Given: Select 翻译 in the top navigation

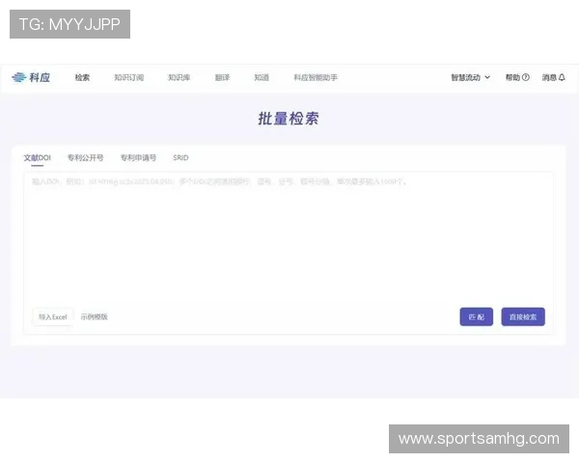Looking at the screenshot, I should click(x=222, y=77).
